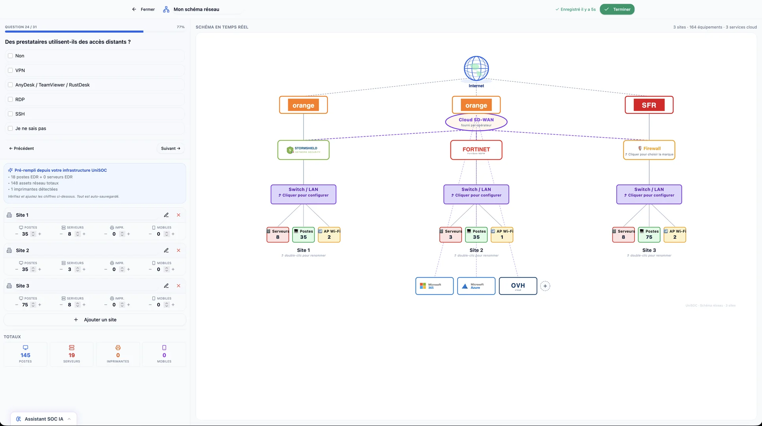The height and width of the screenshot is (426, 762).
Task: Click the OVH cloud service box
Action: [518, 286]
